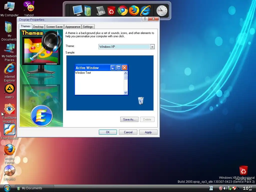Screen dimensions: 256x192
Task: Switch to the Themes tab
Action: [25, 26]
